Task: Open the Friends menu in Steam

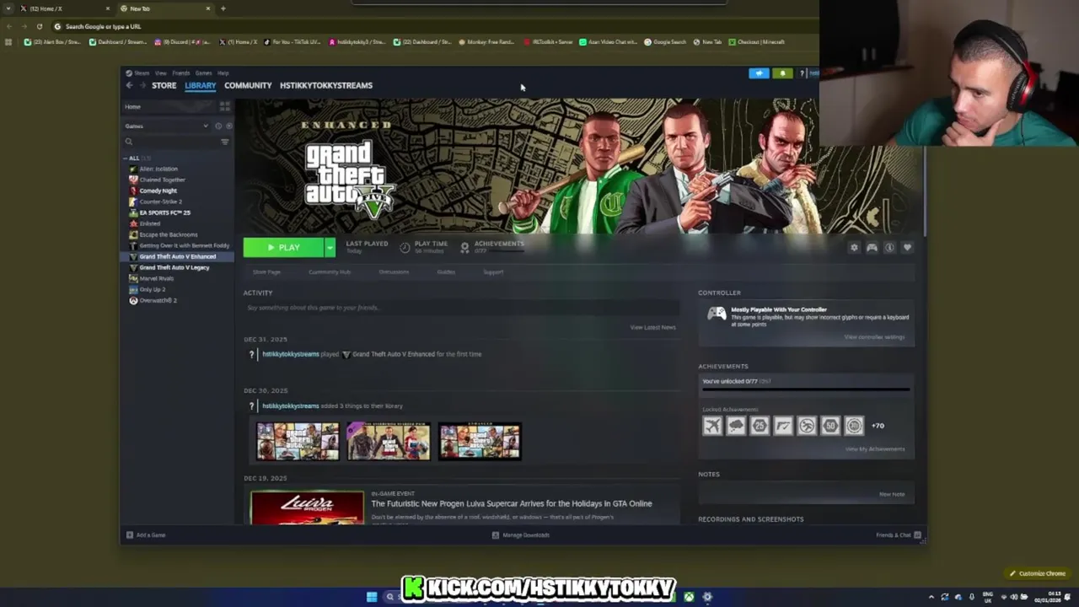Action: [180, 73]
